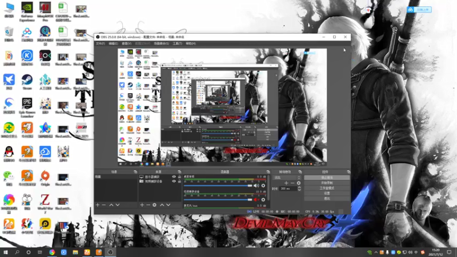Click the desktop audio volume slider
The height and width of the screenshot is (257, 457).
tap(218, 186)
